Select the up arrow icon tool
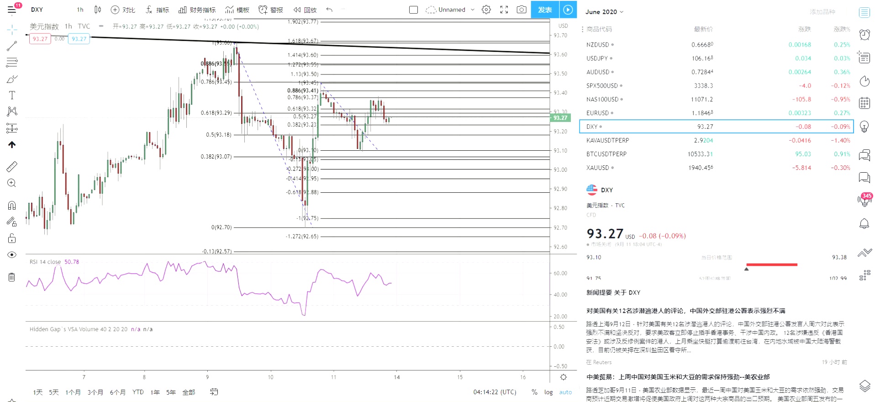Image resolution: width=875 pixels, height=402 pixels. pyautogui.click(x=12, y=144)
